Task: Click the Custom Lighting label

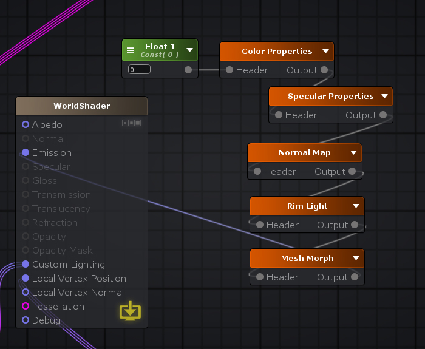Action: tap(68, 265)
